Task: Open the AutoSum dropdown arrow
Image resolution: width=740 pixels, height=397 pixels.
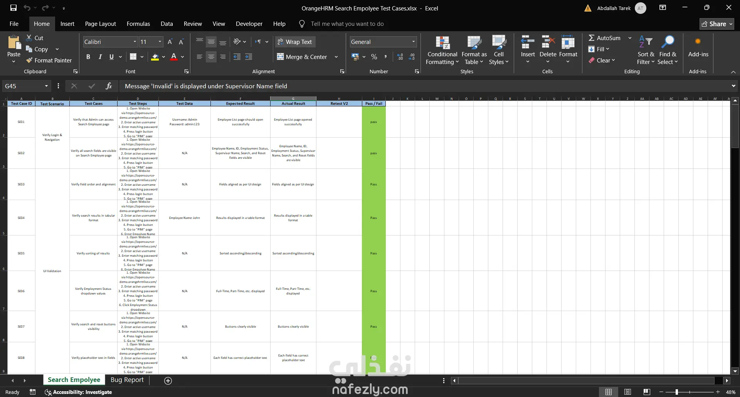Action: pos(630,38)
